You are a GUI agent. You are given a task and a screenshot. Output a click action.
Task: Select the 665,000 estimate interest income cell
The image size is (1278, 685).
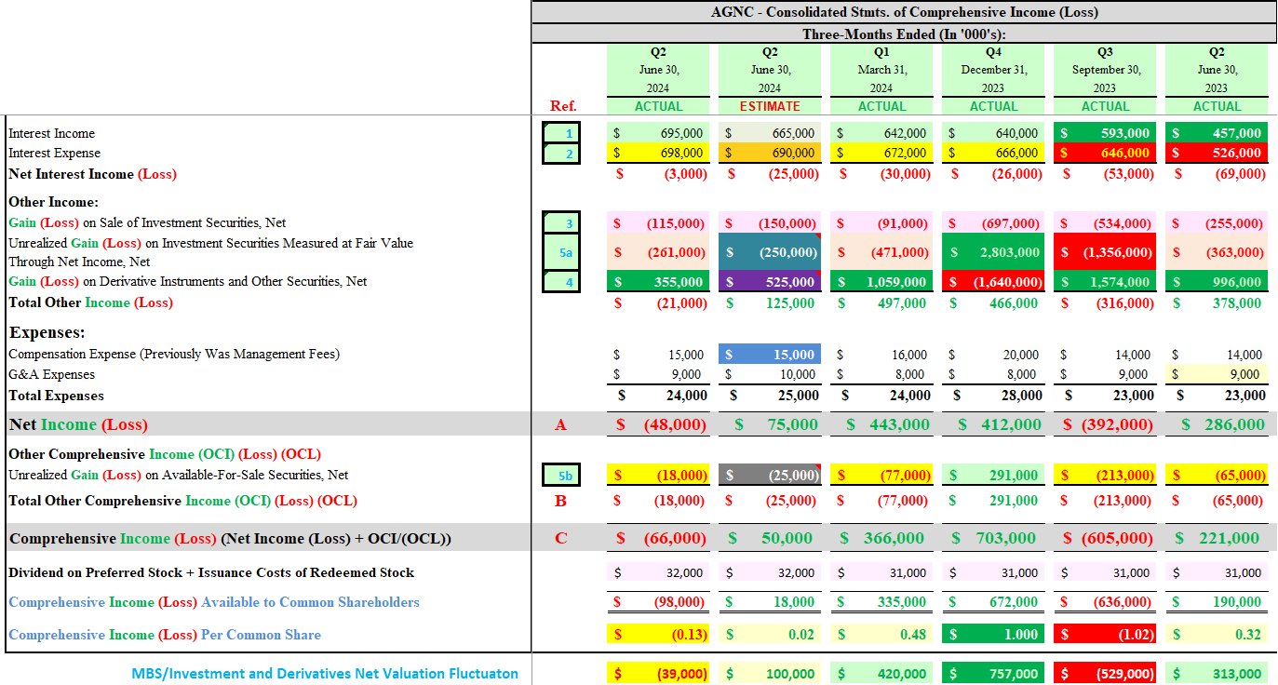pyautogui.click(x=770, y=134)
